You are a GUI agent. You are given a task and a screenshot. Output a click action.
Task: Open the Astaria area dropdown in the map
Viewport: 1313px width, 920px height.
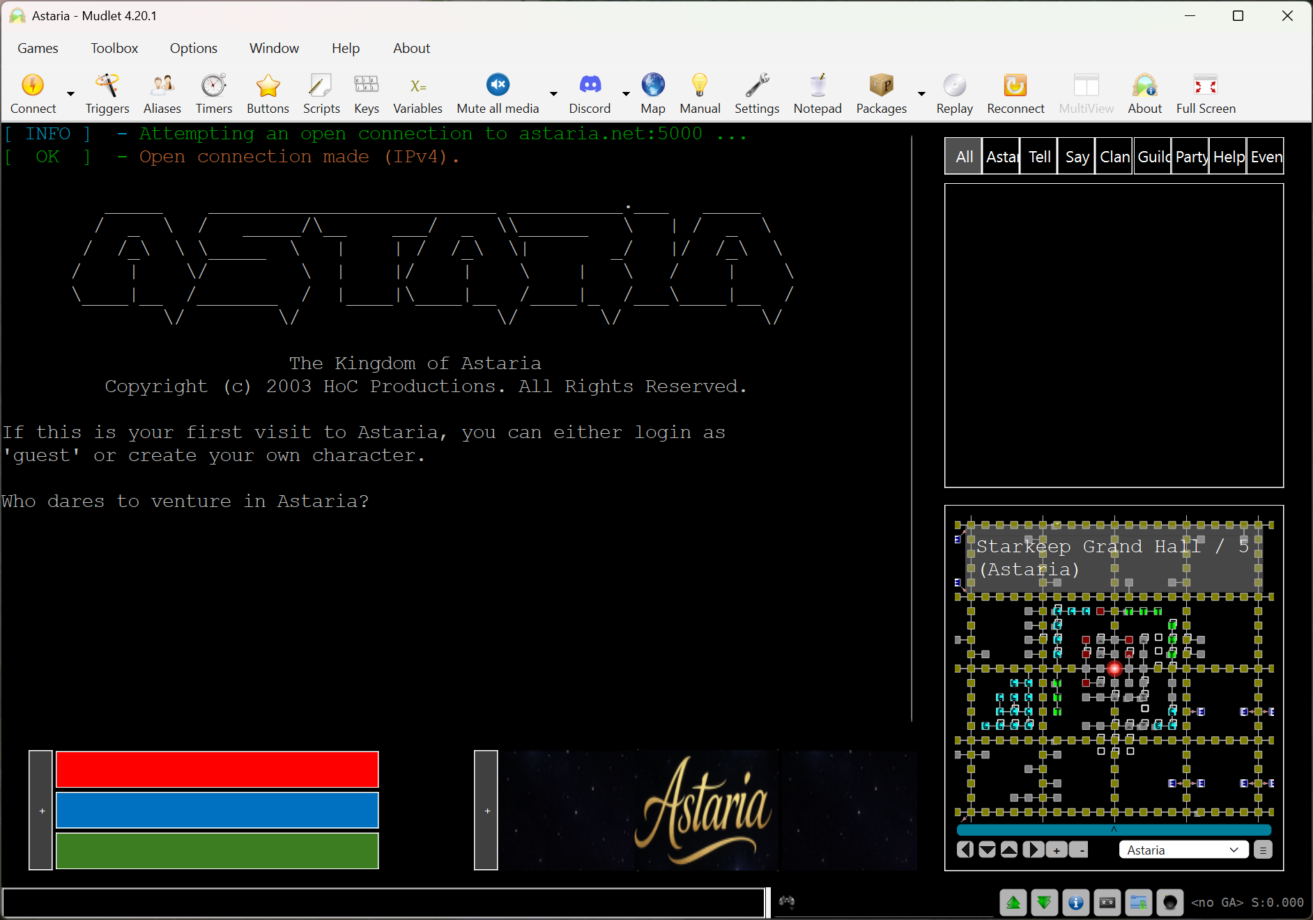[1183, 850]
